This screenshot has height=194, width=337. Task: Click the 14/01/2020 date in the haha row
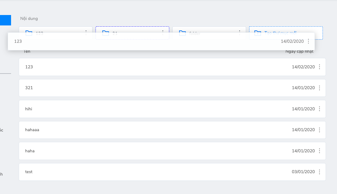(303, 151)
